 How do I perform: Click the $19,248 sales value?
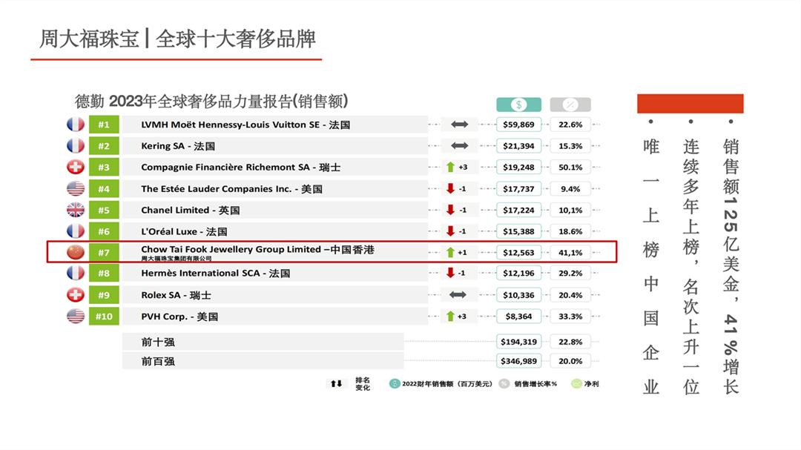point(518,167)
